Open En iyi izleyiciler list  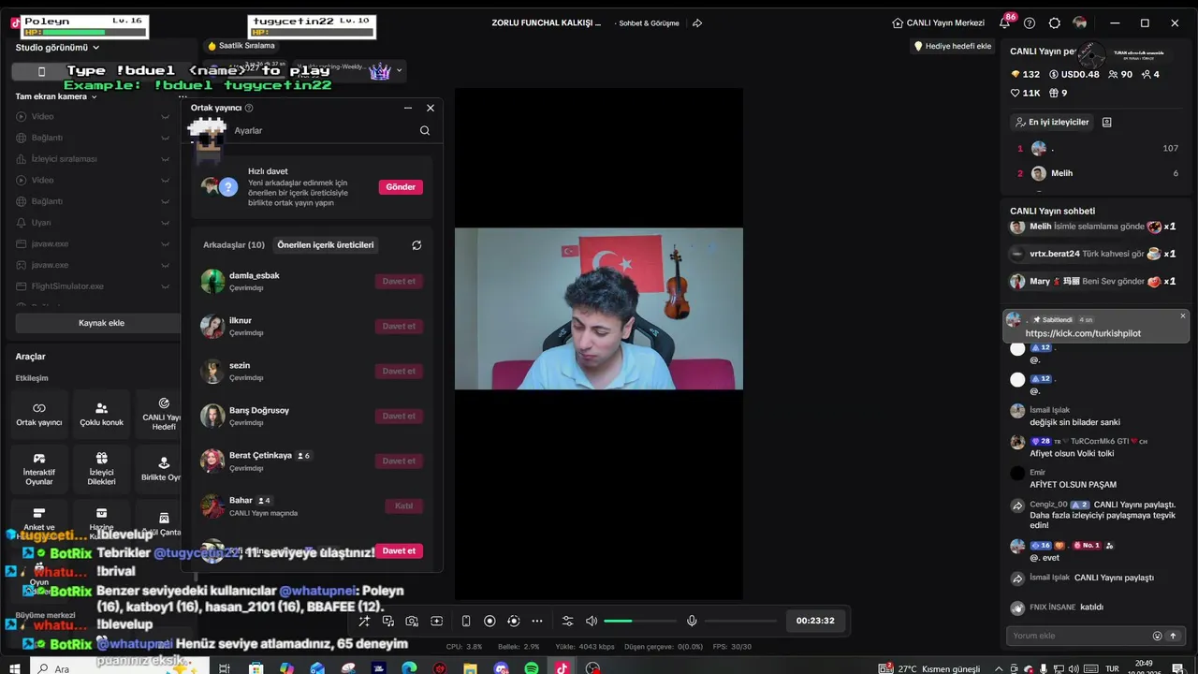[x=1051, y=123]
